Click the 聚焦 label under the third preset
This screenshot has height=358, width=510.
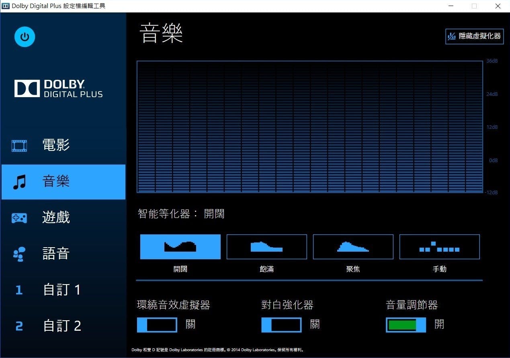(x=353, y=269)
